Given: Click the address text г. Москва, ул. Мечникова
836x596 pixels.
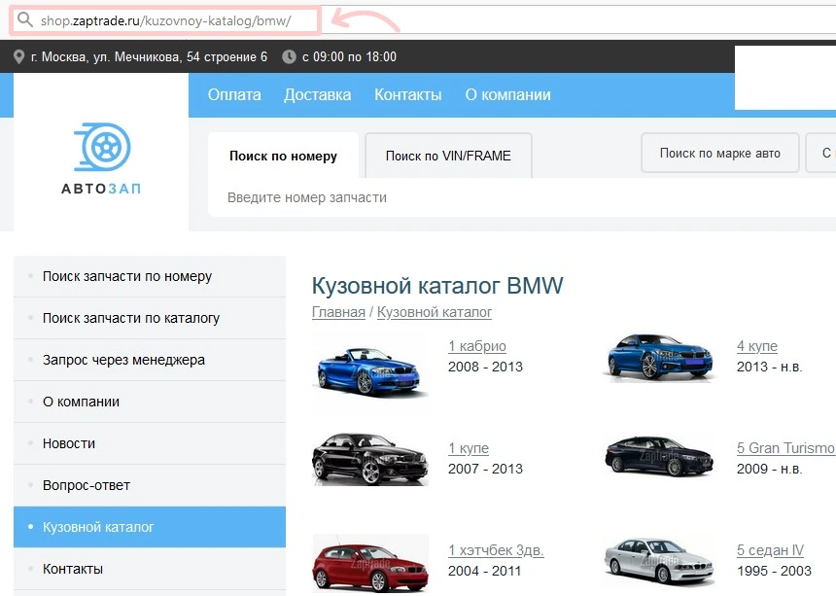Looking at the screenshot, I should point(149,57).
